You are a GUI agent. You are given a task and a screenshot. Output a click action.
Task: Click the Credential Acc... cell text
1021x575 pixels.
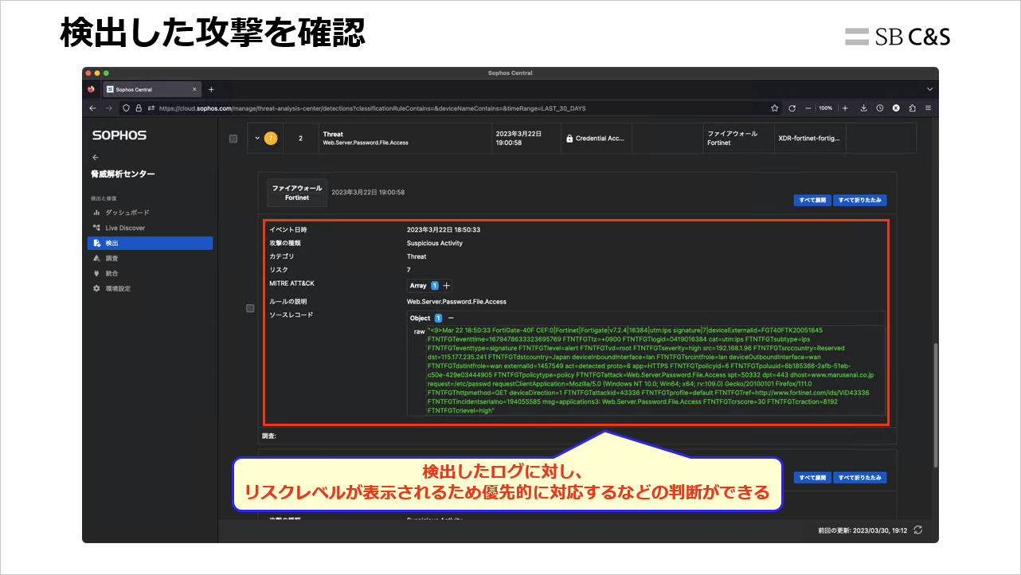click(601, 139)
